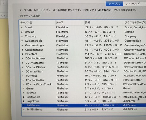Select the LoginError table name

point(33,101)
